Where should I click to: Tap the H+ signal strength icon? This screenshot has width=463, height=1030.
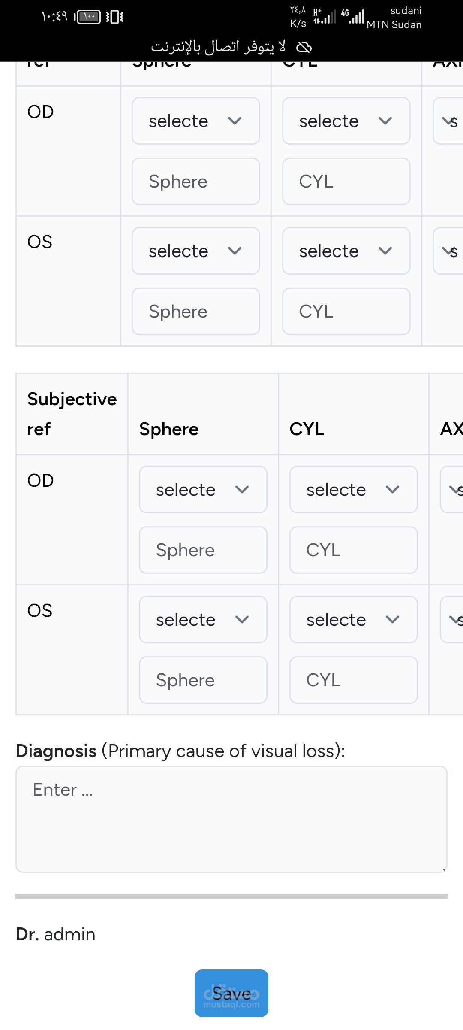[x=324, y=17]
